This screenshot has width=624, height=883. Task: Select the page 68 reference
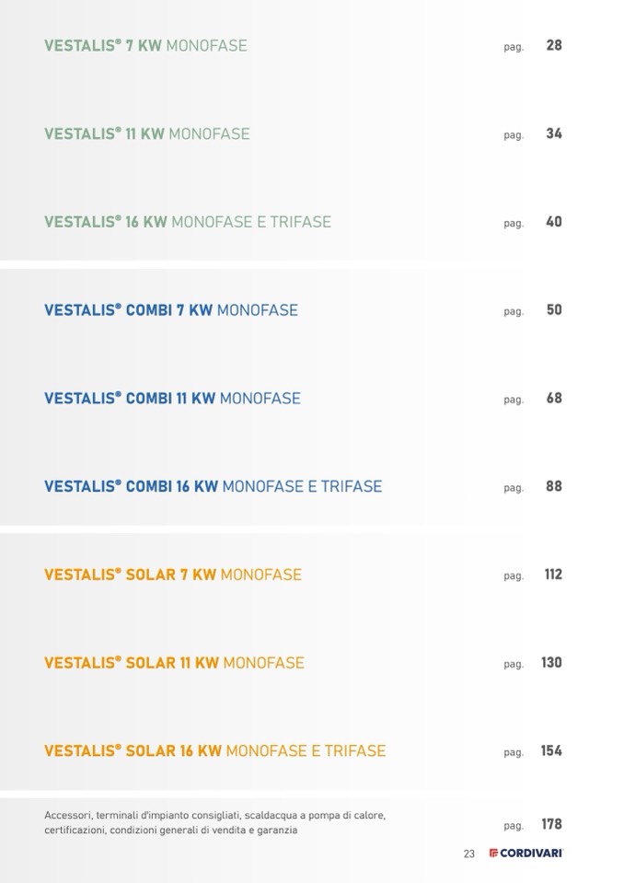(553, 399)
